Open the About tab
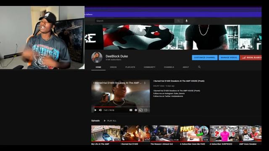Image resolution: width=269 pixels, height=151 pixels. (186, 67)
